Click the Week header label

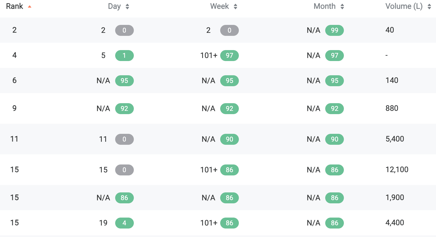click(219, 6)
